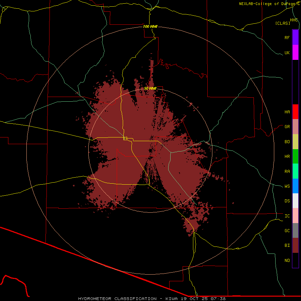Click the GR legend label

[x=287, y=127]
